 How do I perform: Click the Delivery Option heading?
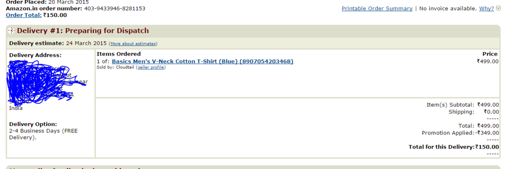pos(33,124)
